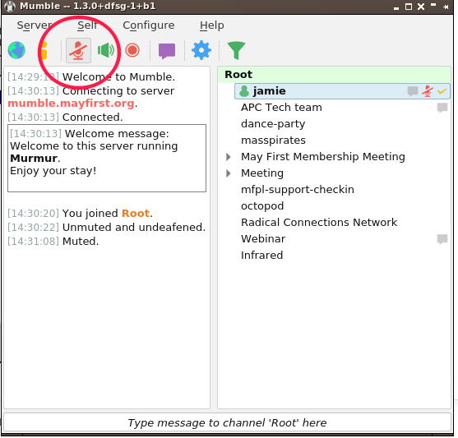Click the yellow server information icon
The height and width of the screenshot is (438, 458).
44,50
